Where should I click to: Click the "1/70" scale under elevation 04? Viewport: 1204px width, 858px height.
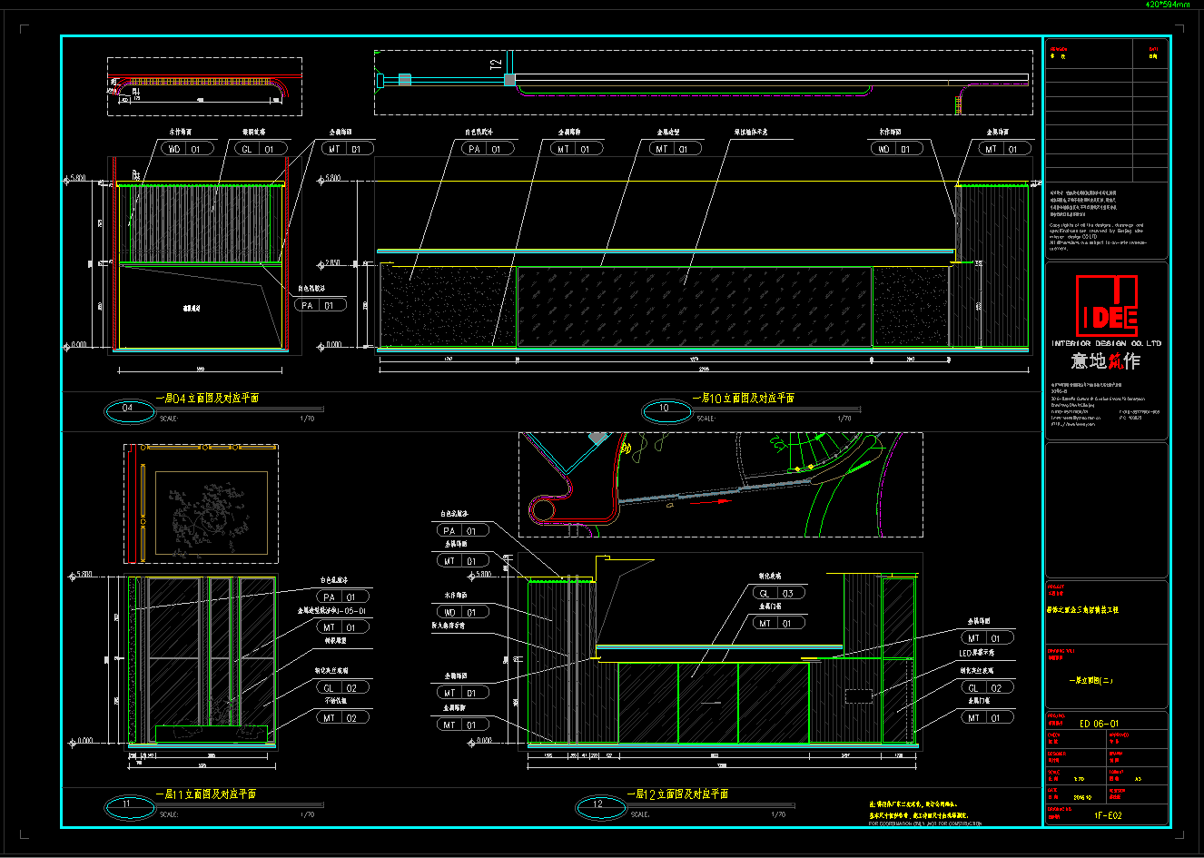click(308, 419)
